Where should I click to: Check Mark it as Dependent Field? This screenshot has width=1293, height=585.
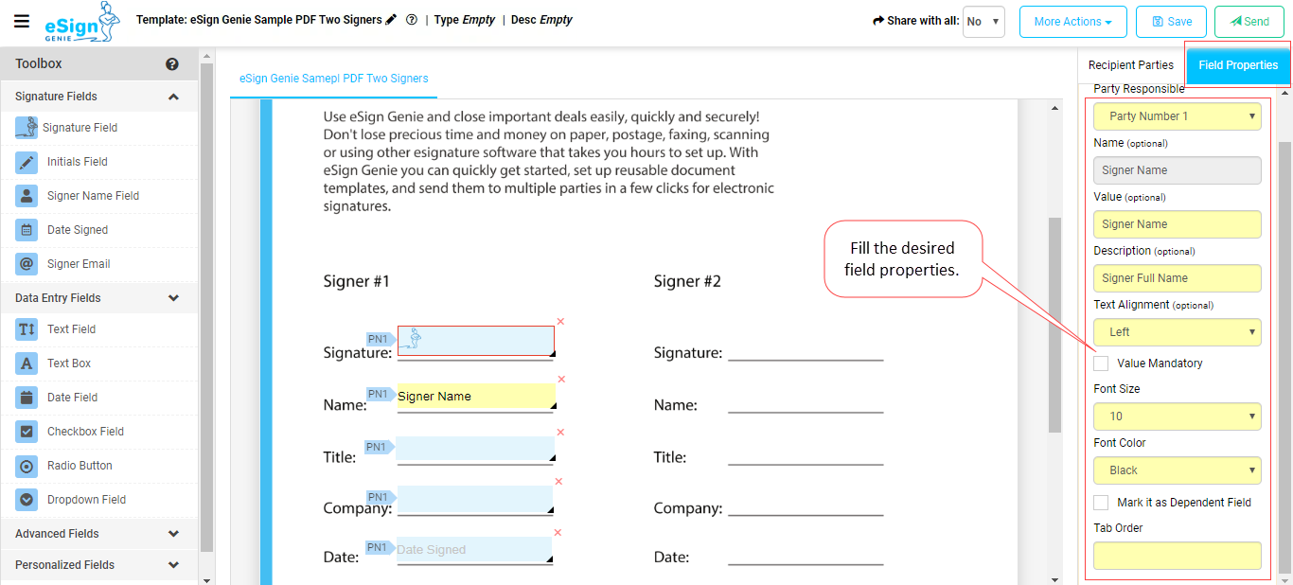[1101, 503]
